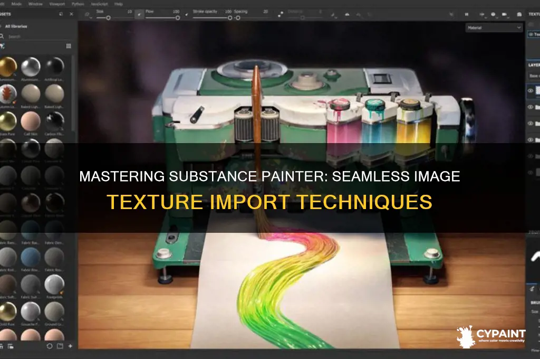This screenshot has height=359, width=540.
Task: Select the Gouache Paint material thumbnail
Action: [31, 311]
